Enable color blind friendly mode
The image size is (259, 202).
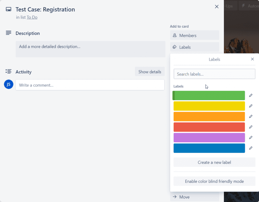tap(214, 181)
